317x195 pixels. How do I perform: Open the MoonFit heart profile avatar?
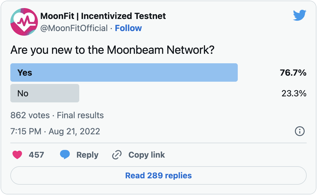[x=24, y=22]
